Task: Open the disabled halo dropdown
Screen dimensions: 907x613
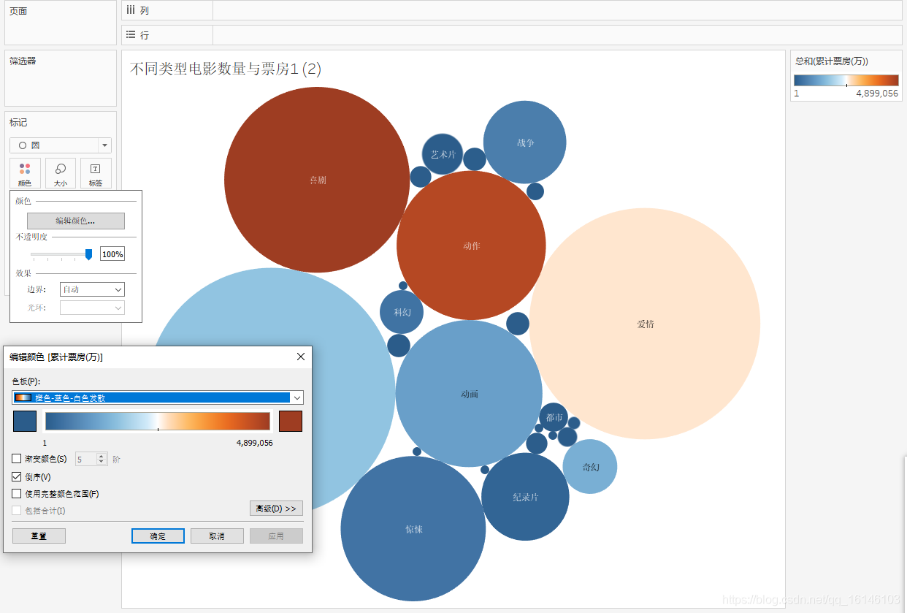Action: point(92,308)
